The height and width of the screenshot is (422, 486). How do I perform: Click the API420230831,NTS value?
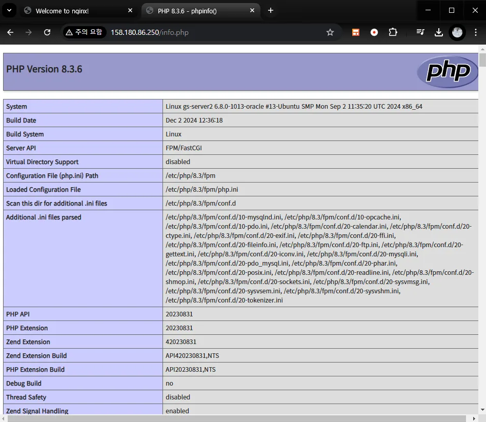(192, 356)
